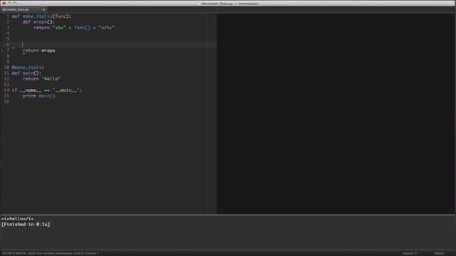456x256 pixels.
Task: Click the green zoom window button
Action: pos(15,3)
